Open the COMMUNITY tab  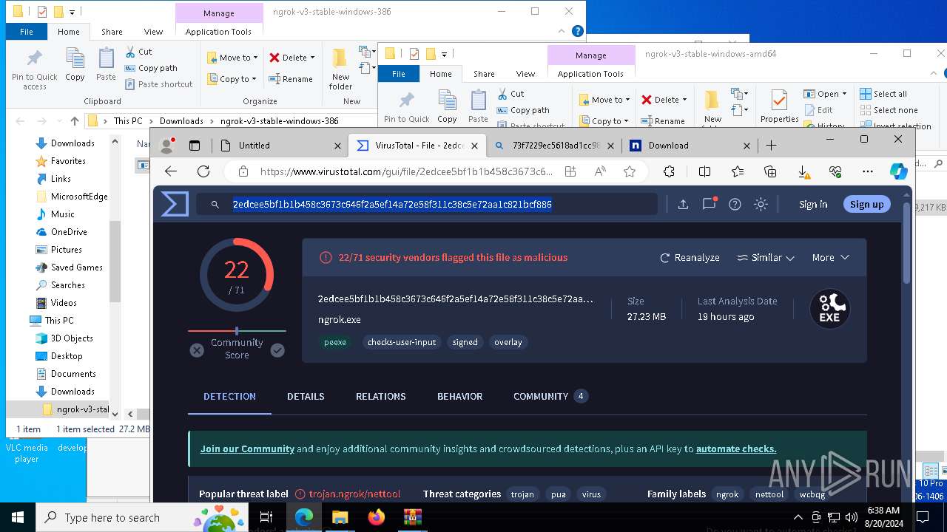(x=550, y=397)
